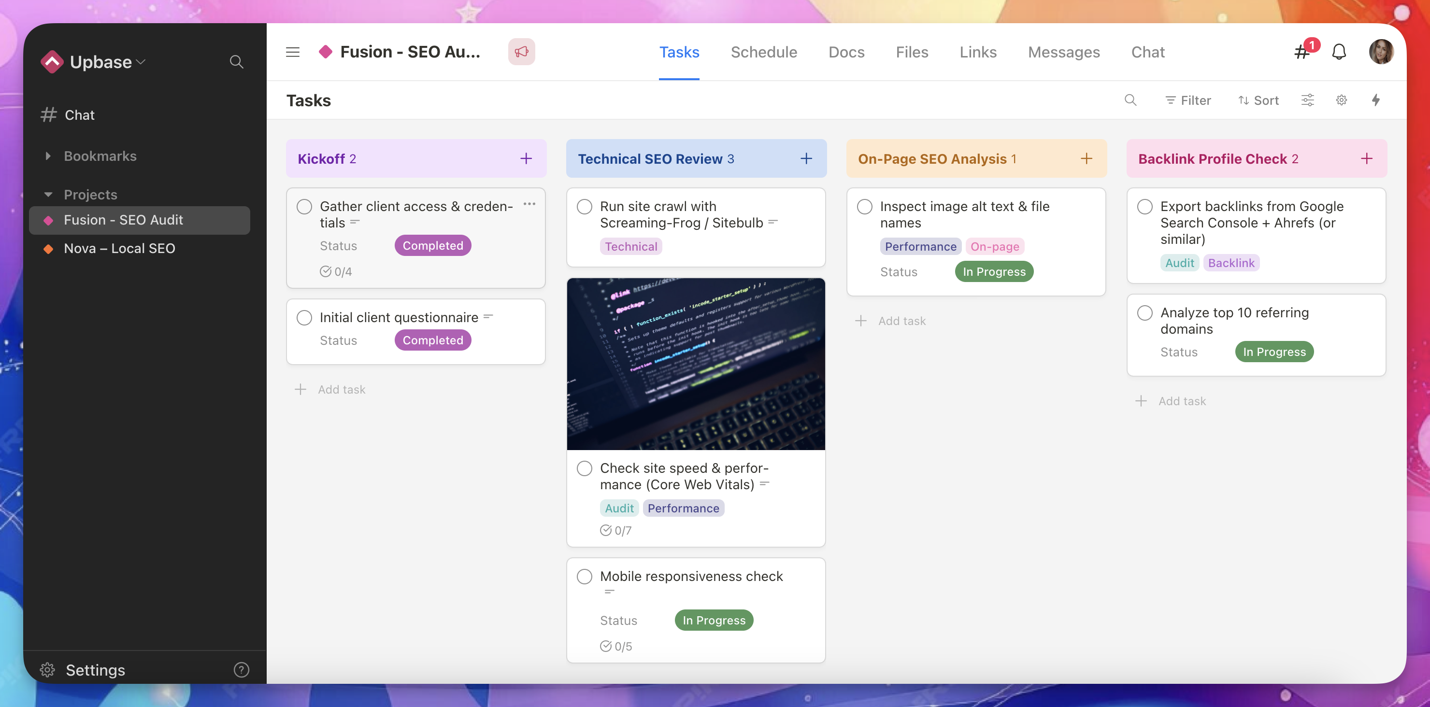Mark 'Initial client questionnaire' task complete
1430x707 pixels.
click(304, 317)
